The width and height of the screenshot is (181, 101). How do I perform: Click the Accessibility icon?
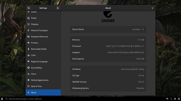point(28,68)
